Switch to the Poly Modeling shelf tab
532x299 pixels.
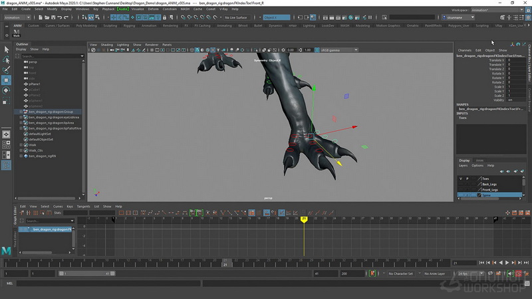[x=86, y=25]
